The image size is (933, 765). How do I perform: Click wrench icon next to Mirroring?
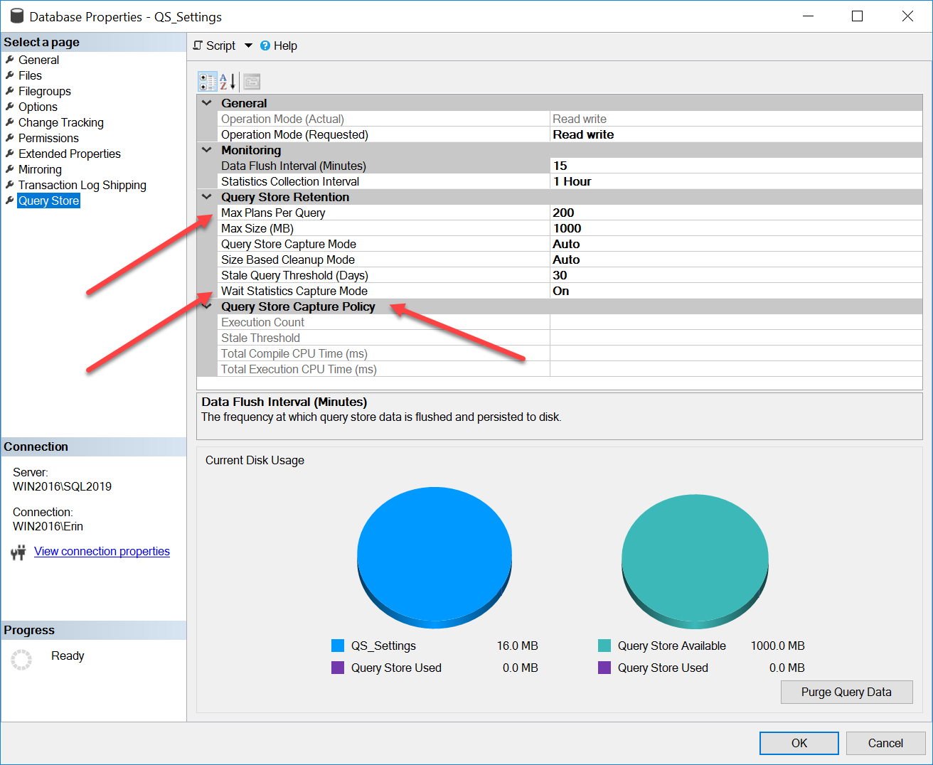[10, 169]
